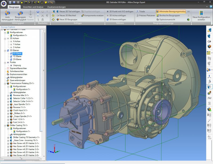The width and height of the screenshot is (213, 164).
Task: Collapse the 3D Achsen node
Action: tap(5, 38)
